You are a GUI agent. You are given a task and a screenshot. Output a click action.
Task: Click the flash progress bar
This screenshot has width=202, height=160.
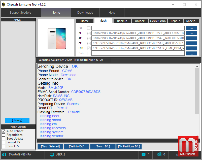(107, 141)
